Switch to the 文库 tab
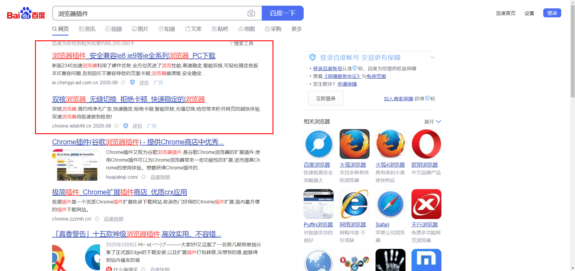Image resolution: width=575 pixels, height=271 pixels. click(x=193, y=29)
